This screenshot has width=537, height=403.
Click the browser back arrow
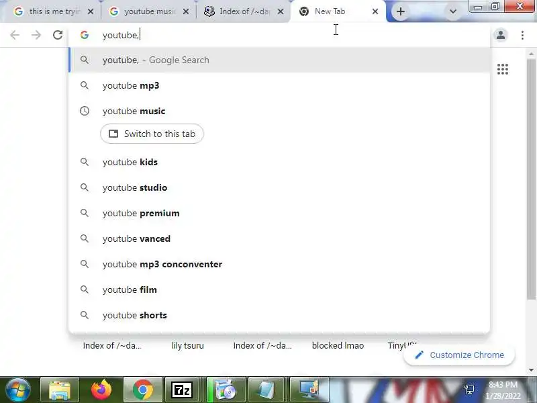point(15,35)
